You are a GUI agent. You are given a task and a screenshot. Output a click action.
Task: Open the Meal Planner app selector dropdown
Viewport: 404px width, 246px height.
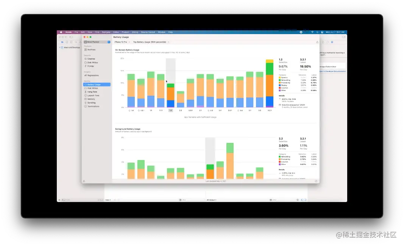coord(97,42)
